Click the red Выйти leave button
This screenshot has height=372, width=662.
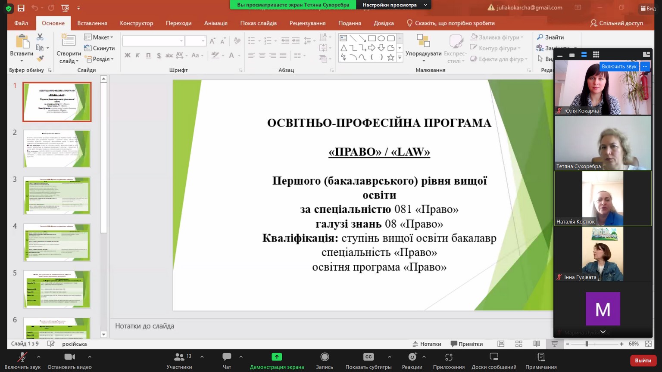pyautogui.click(x=643, y=360)
